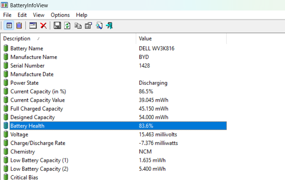Click the battery icon beside Full Charged Capacity
285x180 pixels.
tap(6, 108)
